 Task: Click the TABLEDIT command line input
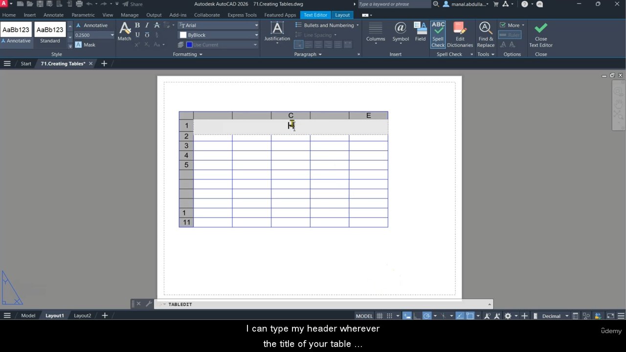coord(323,305)
